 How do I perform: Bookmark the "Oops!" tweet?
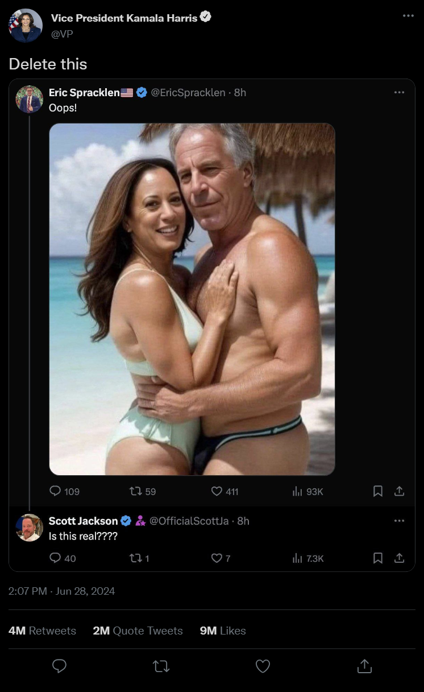[378, 491]
